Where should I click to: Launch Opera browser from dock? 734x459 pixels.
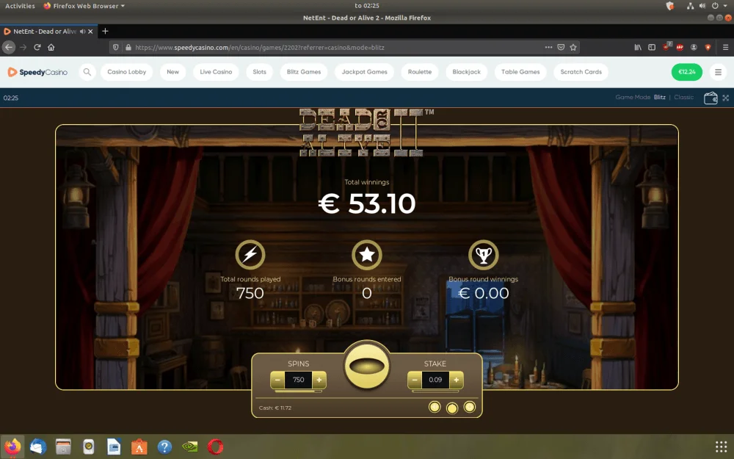[215, 447]
